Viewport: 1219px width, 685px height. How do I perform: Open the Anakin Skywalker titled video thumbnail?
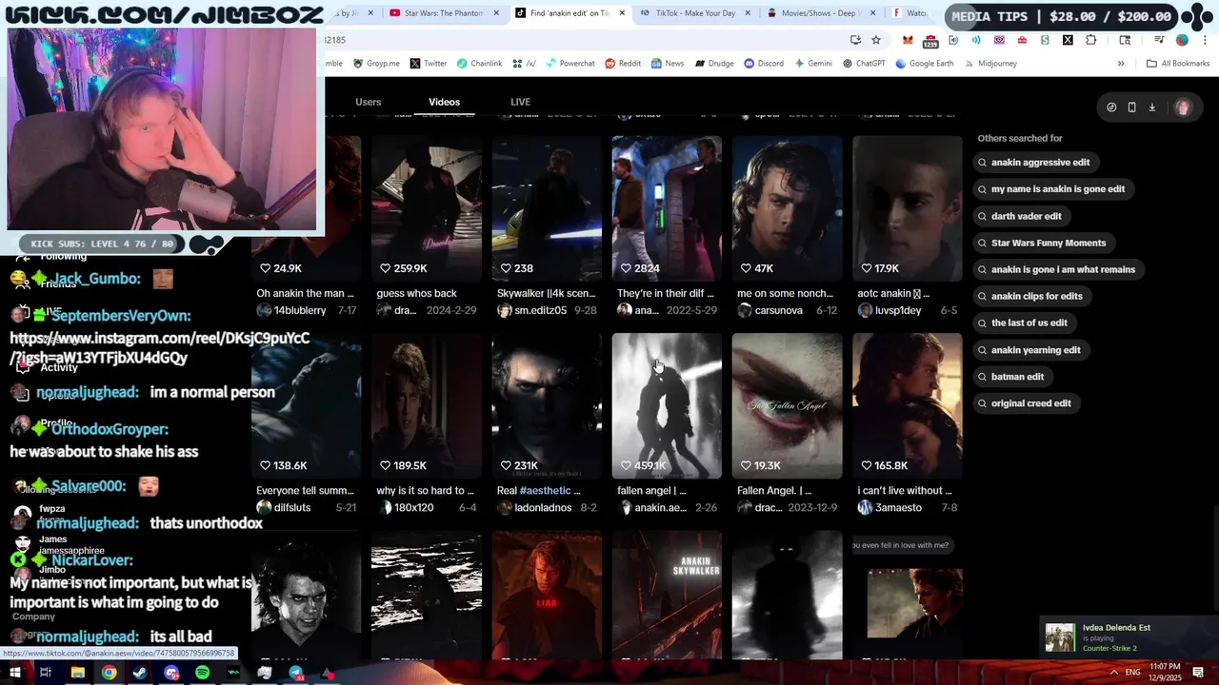667,595
